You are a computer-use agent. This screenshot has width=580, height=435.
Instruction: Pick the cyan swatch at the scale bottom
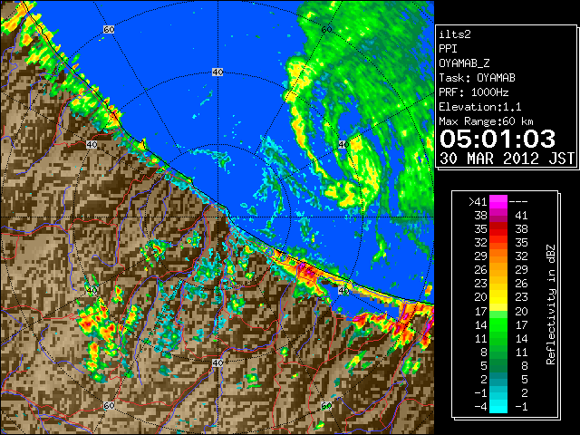click(x=498, y=407)
